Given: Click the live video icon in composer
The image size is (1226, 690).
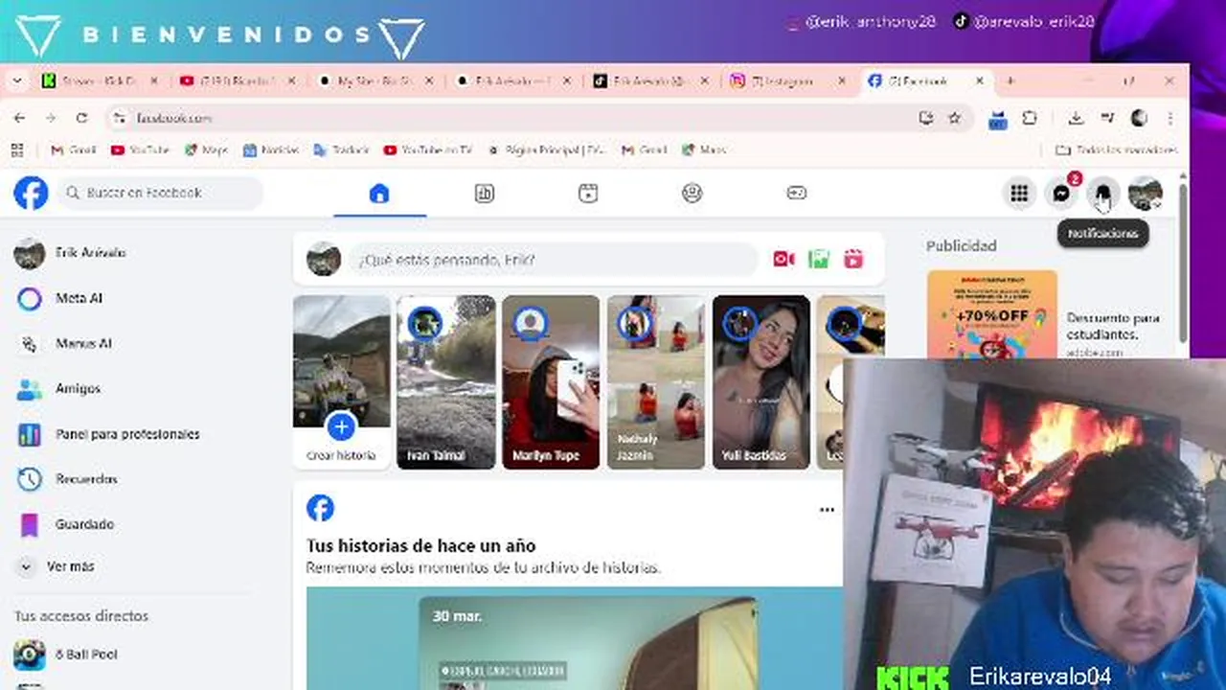Looking at the screenshot, I should 783,259.
